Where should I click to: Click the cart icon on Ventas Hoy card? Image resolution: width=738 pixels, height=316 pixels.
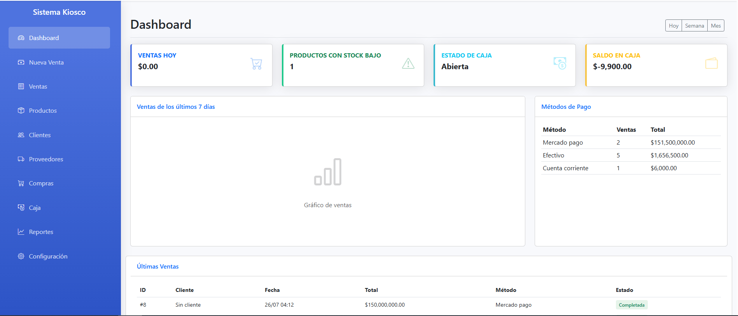pos(256,63)
